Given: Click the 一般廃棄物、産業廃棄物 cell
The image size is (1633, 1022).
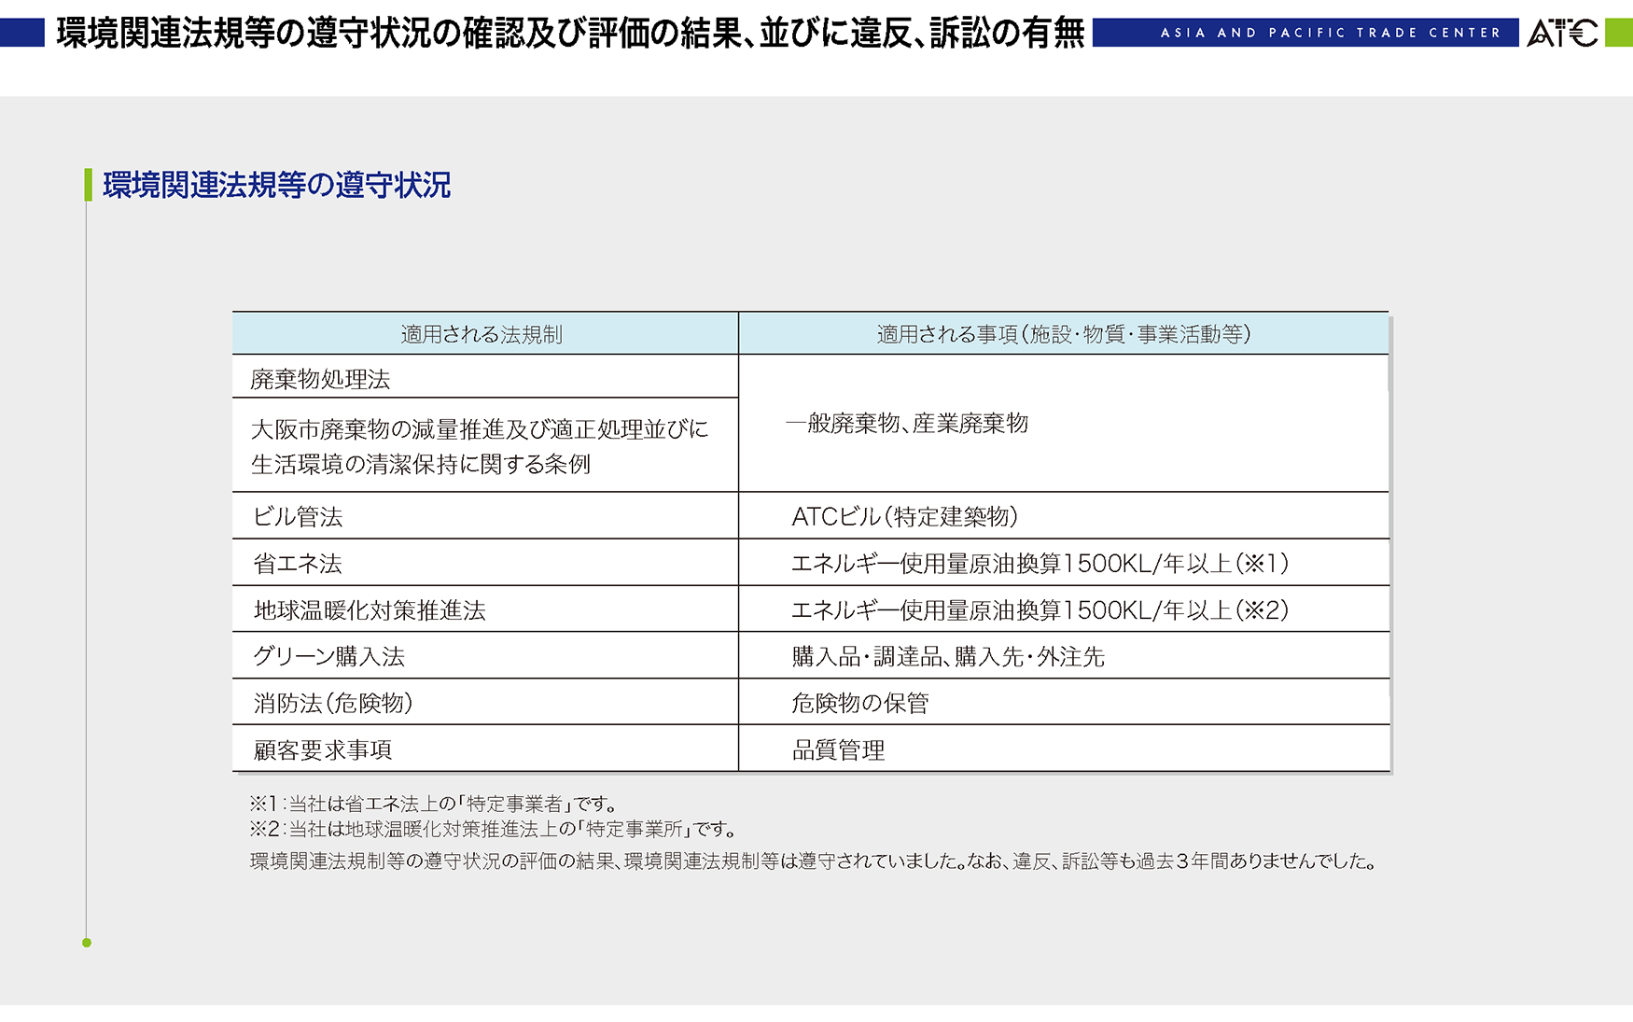Looking at the screenshot, I should click(1064, 423).
